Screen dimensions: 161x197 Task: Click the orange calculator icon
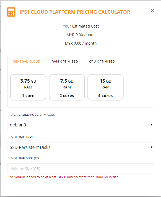pyautogui.click(x=11, y=12)
